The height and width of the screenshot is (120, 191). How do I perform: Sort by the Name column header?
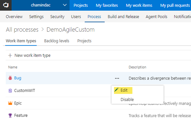[13, 67]
